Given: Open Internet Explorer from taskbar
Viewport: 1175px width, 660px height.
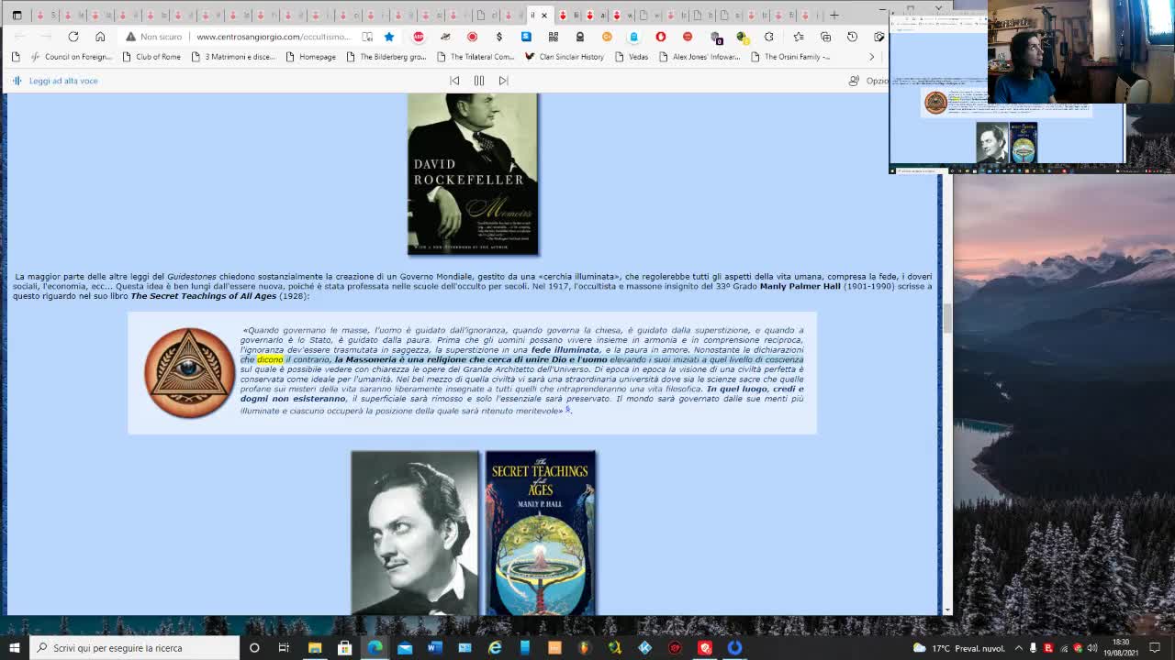Looking at the screenshot, I should (495, 648).
